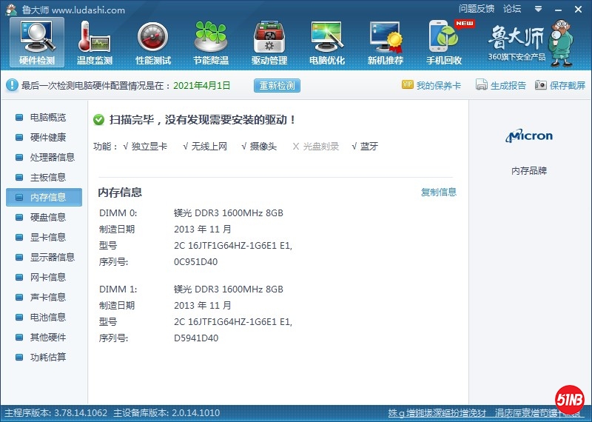592x422 pixels.
Task: Click 生成报告 generate report
Action: [501, 86]
